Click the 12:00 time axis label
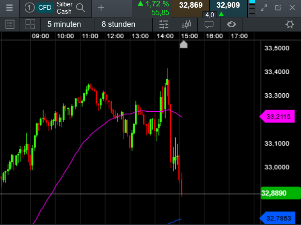Image resolution: width=301 pixels, height=225 pixels. pos(115,36)
